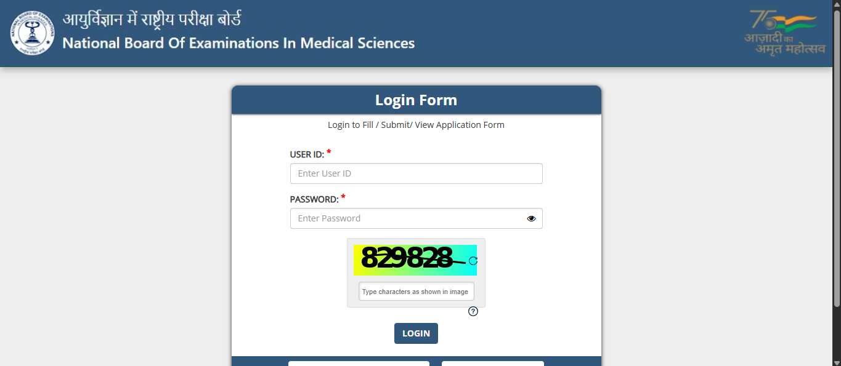
Task: Click the Azadi Ka Amrit Mahotsav logo
Action: (x=784, y=32)
